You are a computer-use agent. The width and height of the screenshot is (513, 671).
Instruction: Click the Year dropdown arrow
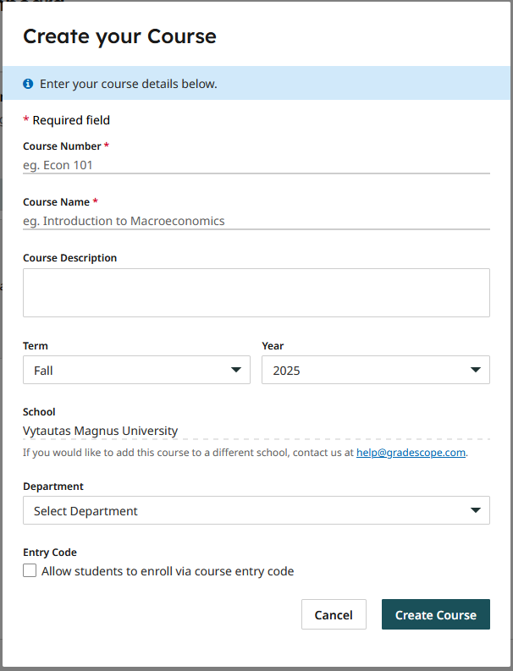[475, 371]
